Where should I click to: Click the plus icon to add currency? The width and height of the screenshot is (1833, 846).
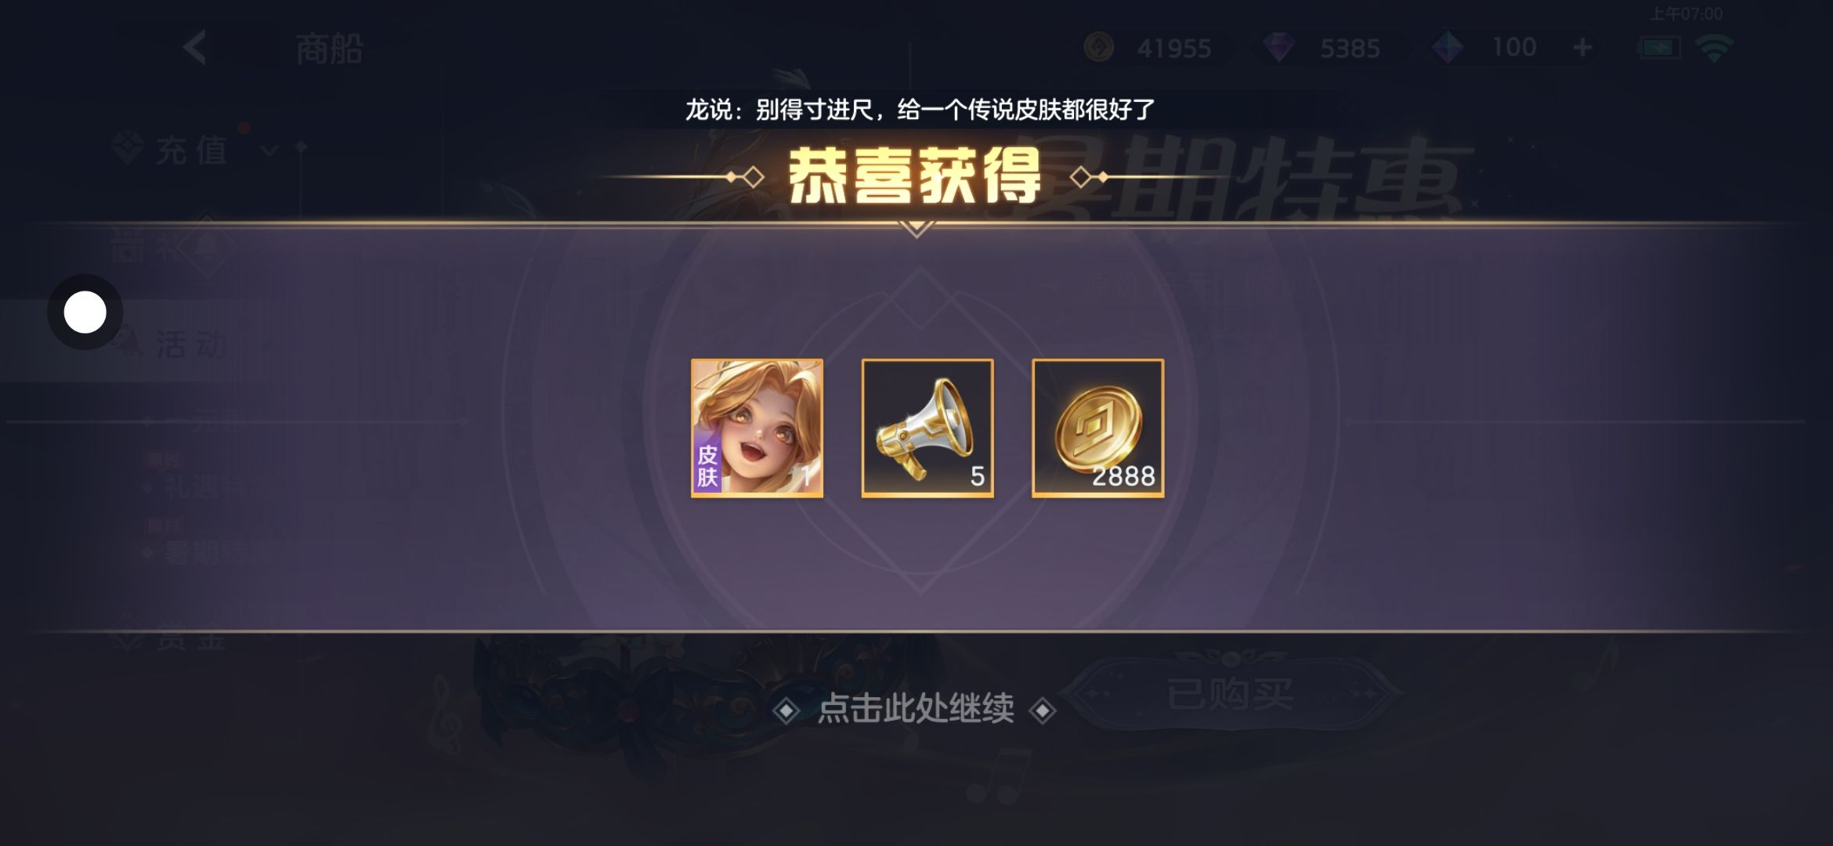(x=1582, y=48)
